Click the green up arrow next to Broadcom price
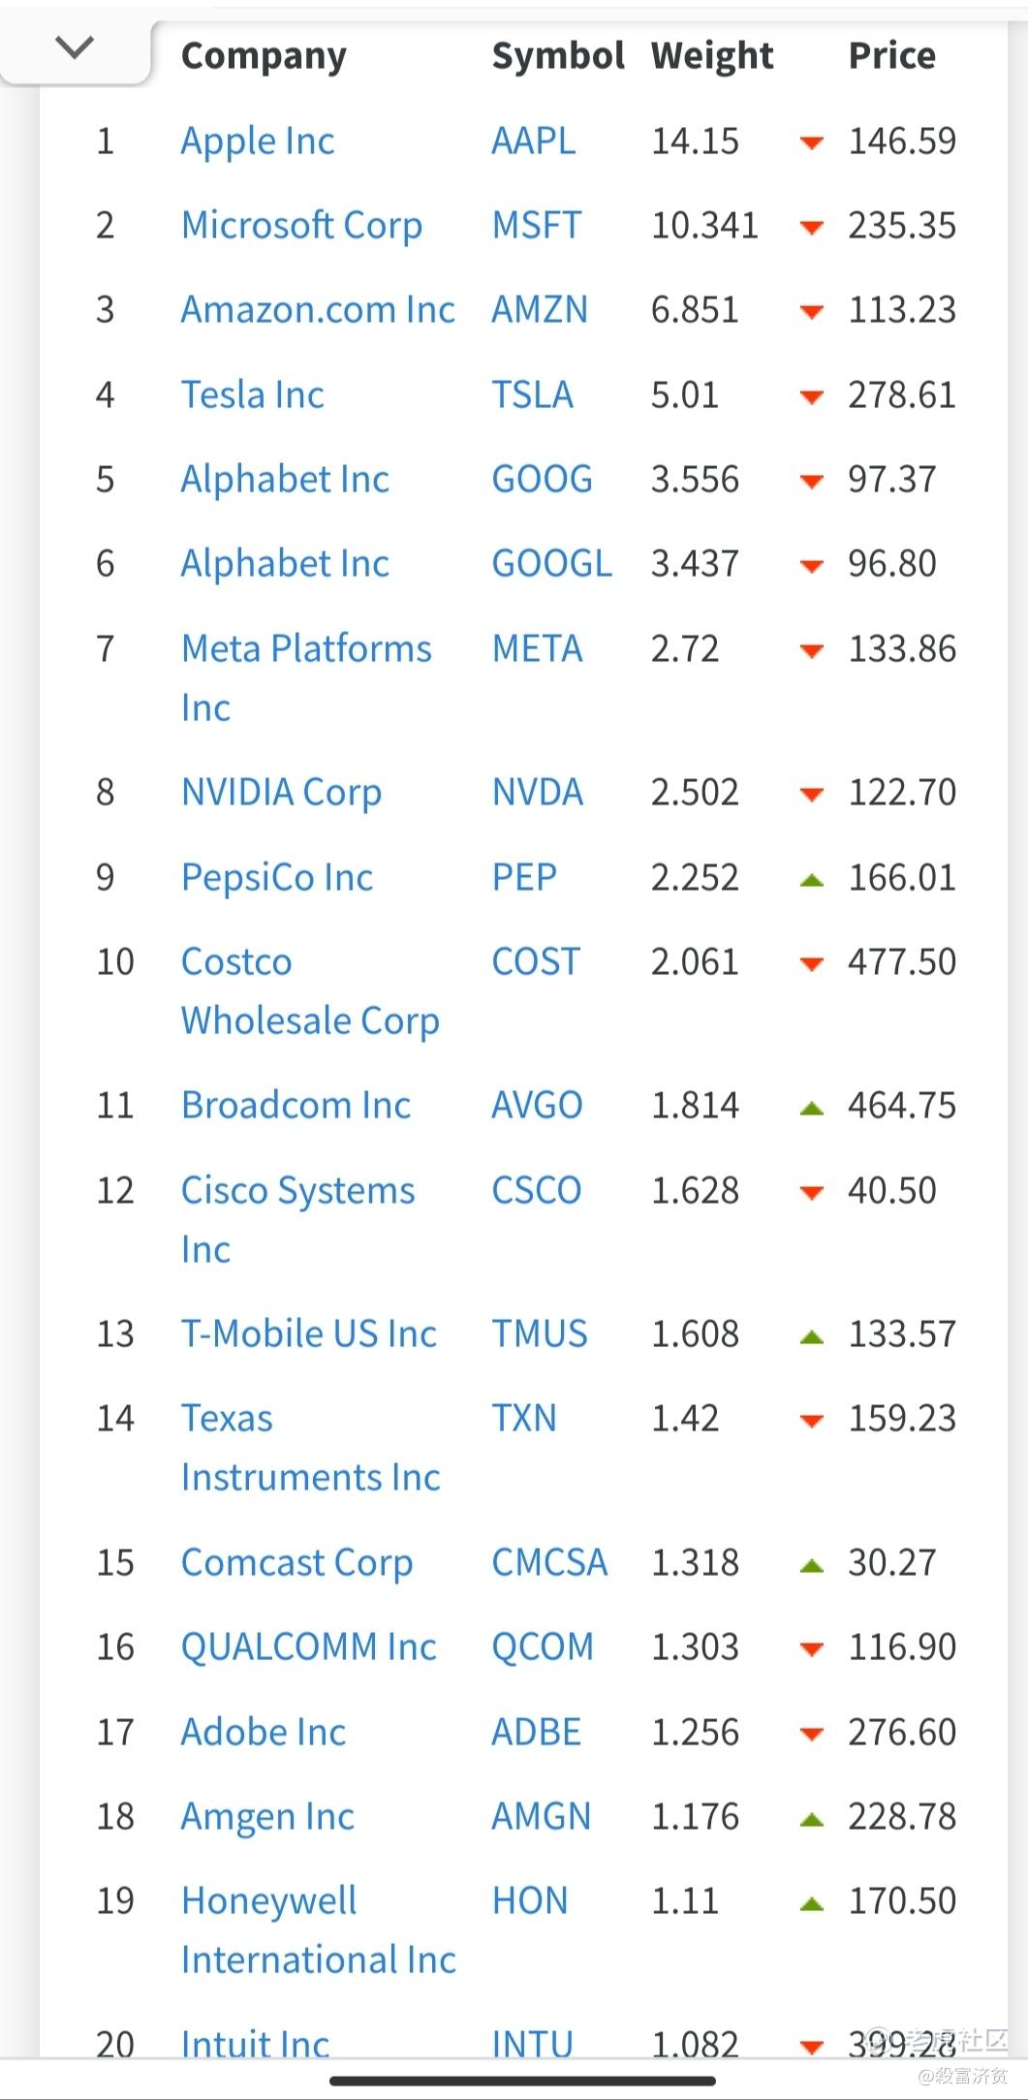 pos(811,1108)
